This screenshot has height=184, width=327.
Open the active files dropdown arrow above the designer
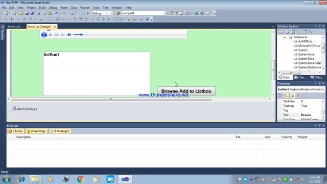[x=273, y=27]
